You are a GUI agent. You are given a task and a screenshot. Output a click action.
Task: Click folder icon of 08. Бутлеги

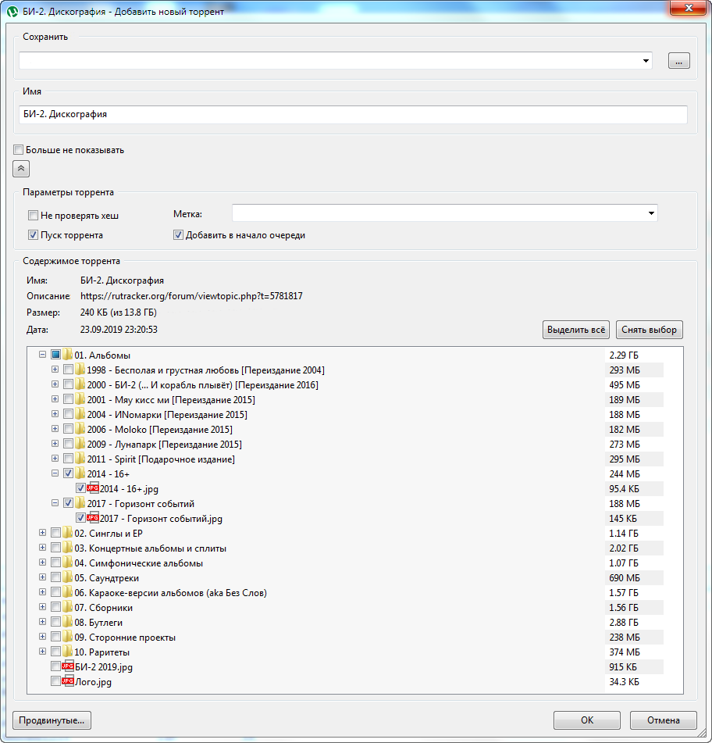pos(67,622)
